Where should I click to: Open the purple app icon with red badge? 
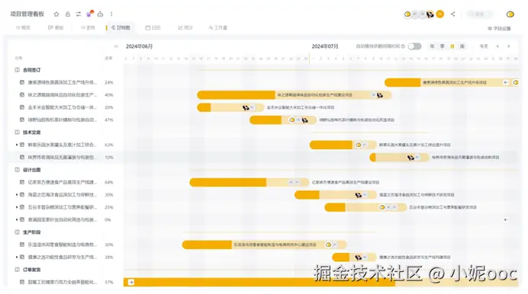click(89, 14)
